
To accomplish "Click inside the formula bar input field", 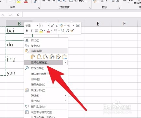I will (x=82, y=15).
